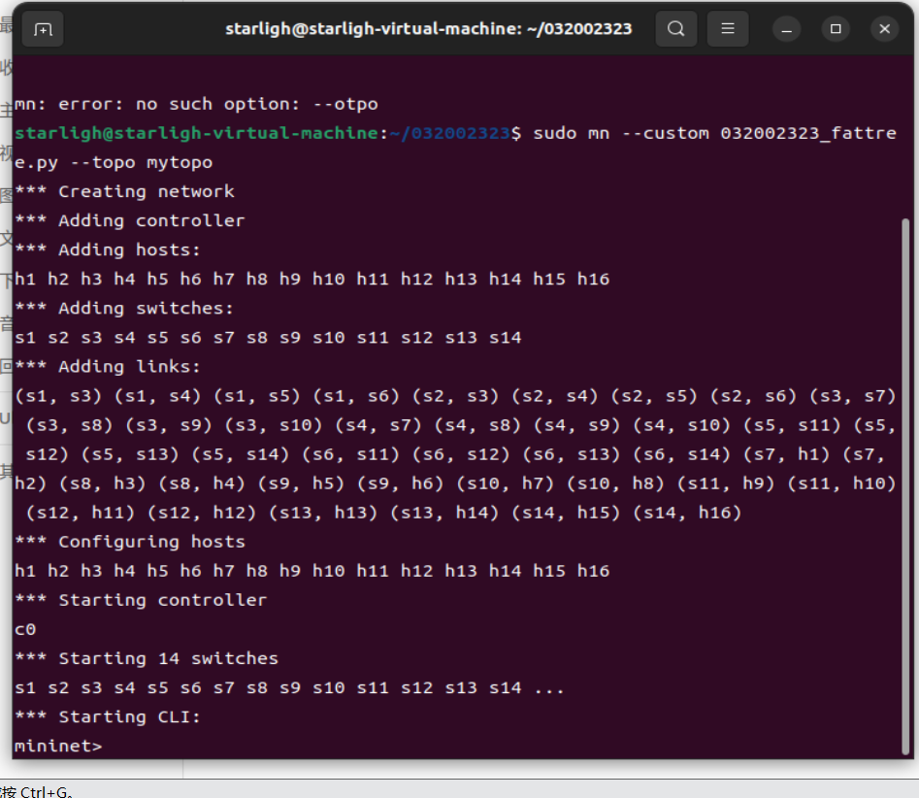The height and width of the screenshot is (798, 919).
Task: Open the terminal hamburger menu
Action: (728, 29)
